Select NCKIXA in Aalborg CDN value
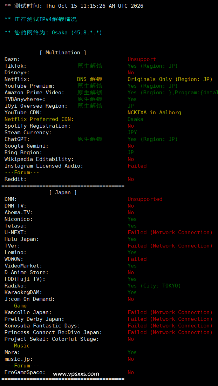 tap(154, 113)
